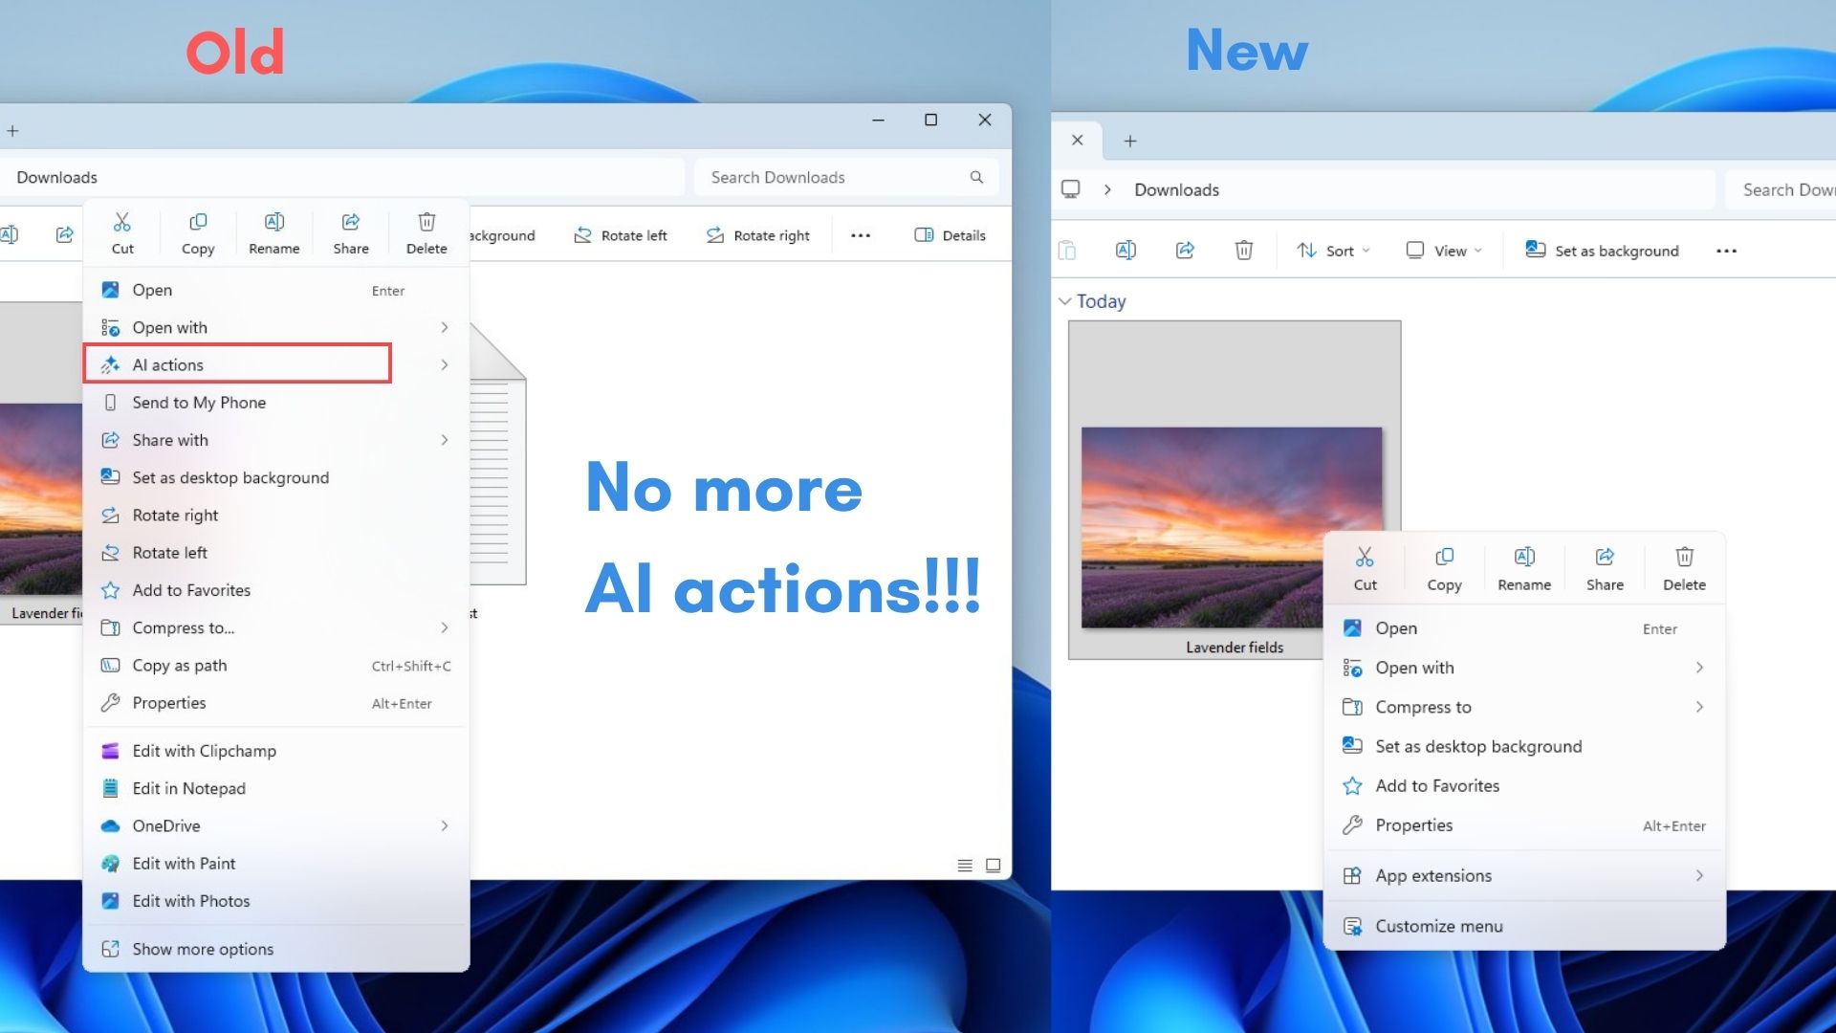The width and height of the screenshot is (1836, 1033).
Task: Click Cut icon in new context menu
Action: 1365,557
